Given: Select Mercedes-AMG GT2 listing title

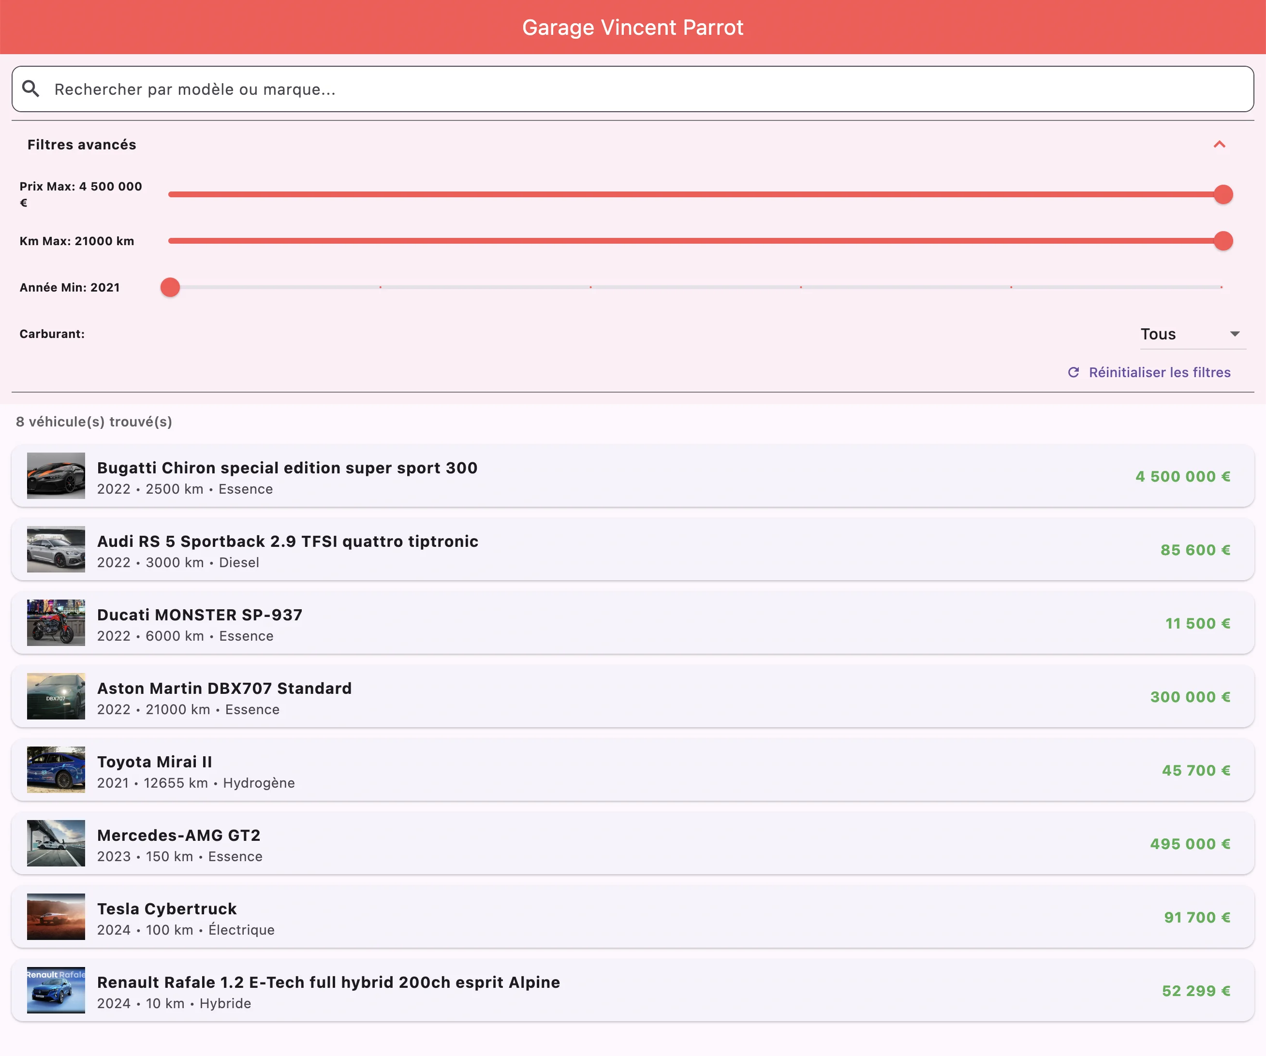Looking at the screenshot, I should (178, 836).
